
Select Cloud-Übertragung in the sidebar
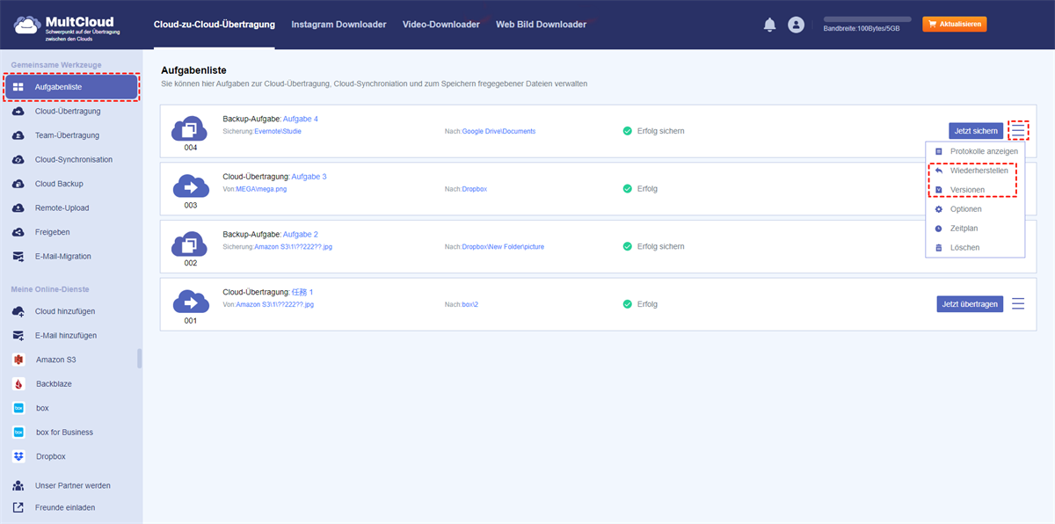coord(67,112)
